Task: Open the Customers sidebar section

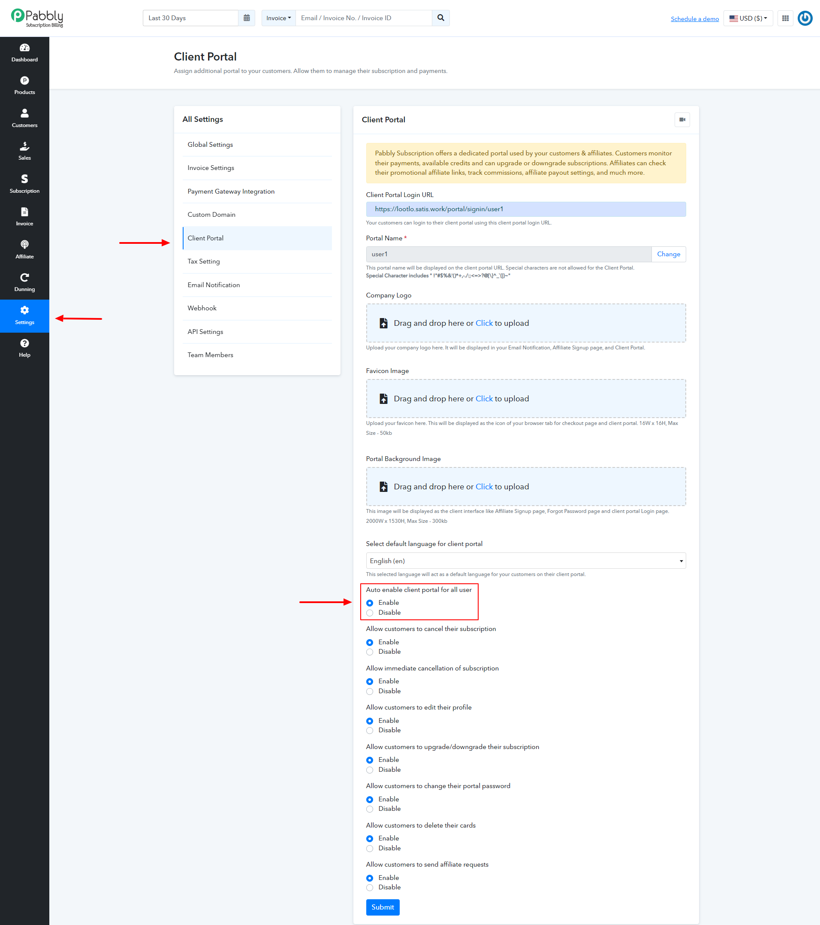Action: click(x=24, y=118)
